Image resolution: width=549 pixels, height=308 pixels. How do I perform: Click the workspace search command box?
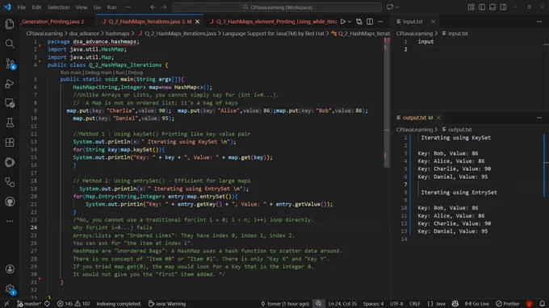(x=277, y=7)
